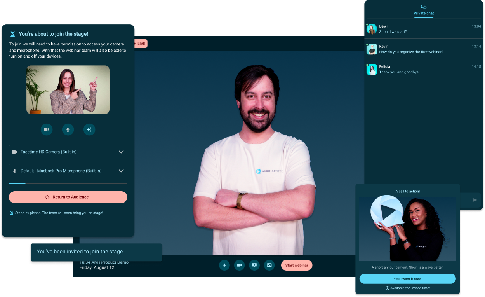
Task: Click the Private chat speech bubble icon
Action: click(x=424, y=7)
